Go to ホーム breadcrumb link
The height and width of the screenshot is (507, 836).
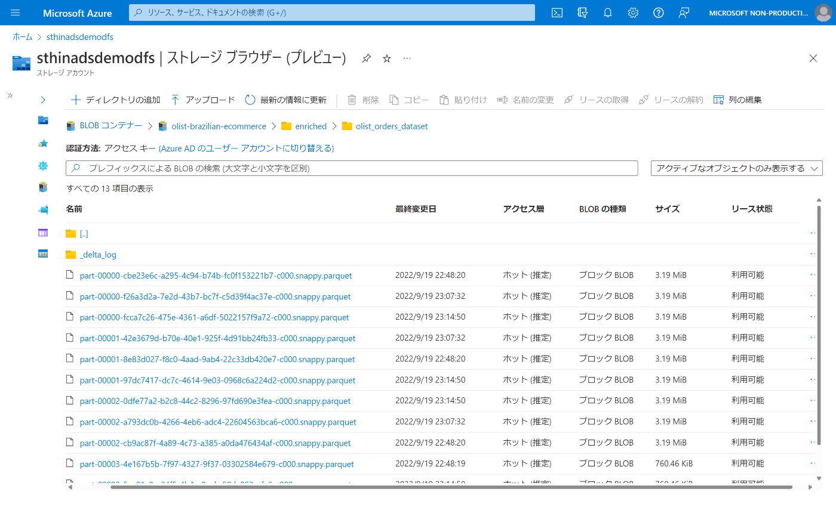[x=23, y=37]
